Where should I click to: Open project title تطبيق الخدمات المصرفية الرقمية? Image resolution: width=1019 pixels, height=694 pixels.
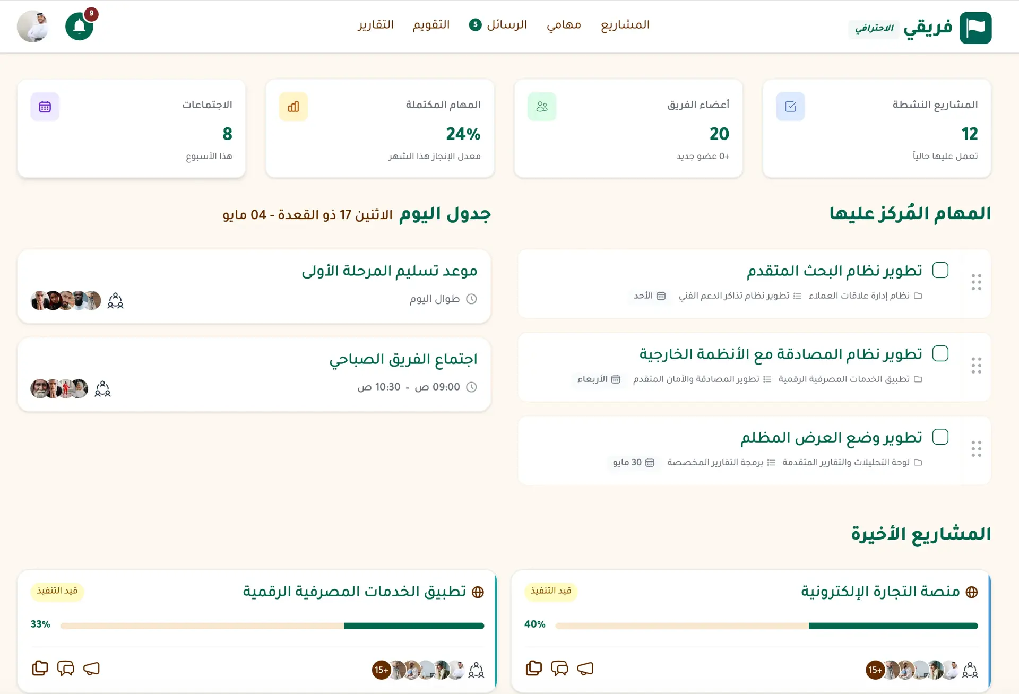click(355, 591)
